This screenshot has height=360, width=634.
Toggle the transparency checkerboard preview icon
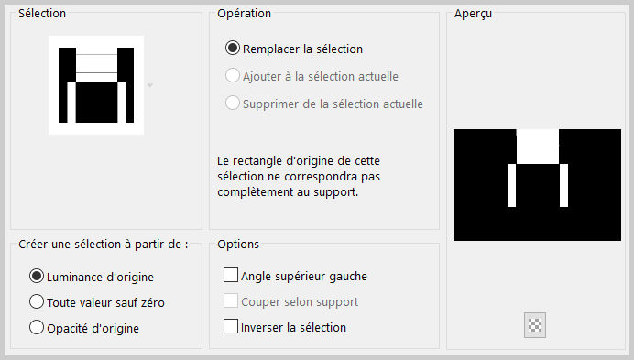click(534, 325)
